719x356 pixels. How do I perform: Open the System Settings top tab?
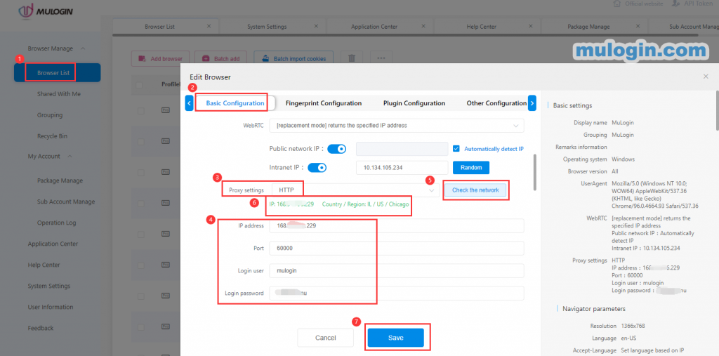267,27
